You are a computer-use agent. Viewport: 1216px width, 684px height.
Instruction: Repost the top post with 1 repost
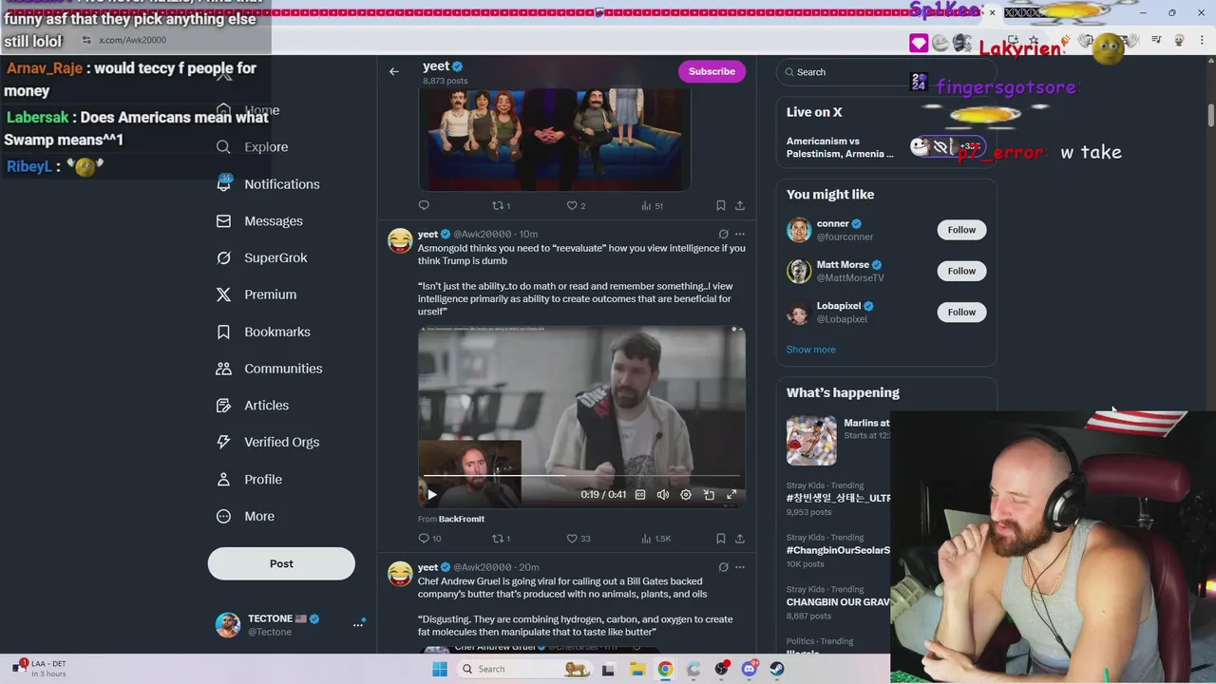pos(501,205)
